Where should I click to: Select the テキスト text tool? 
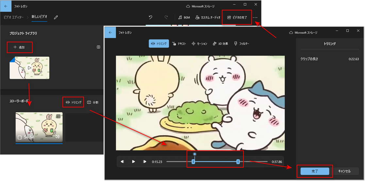click(179, 44)
